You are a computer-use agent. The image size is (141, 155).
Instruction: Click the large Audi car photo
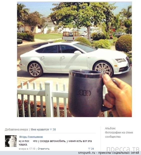74,59
